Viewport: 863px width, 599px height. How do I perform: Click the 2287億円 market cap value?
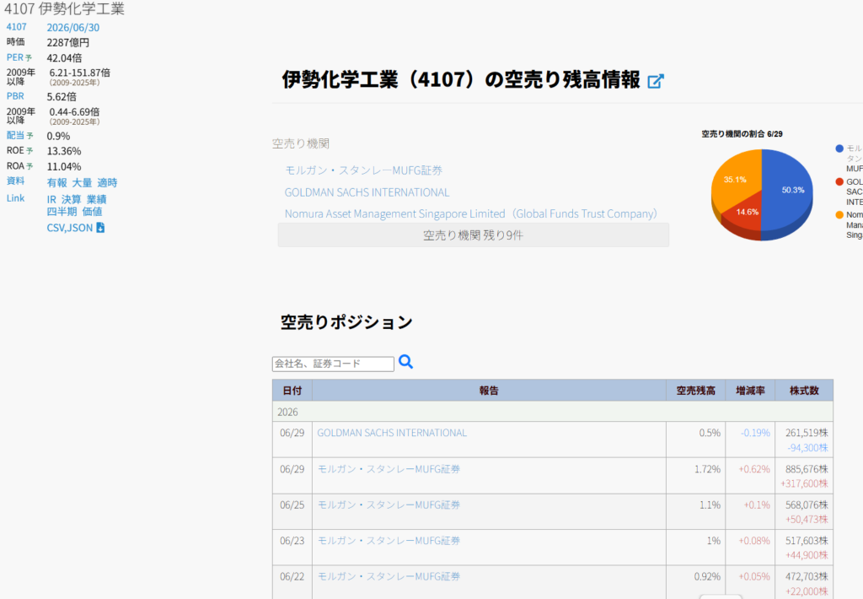[x=67, y=42]
